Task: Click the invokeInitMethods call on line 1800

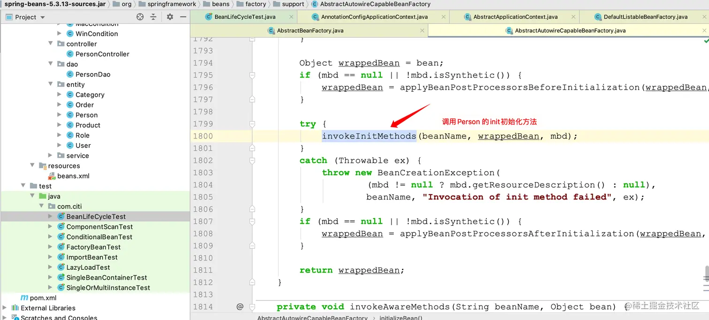Action: (x=369, y=136)
